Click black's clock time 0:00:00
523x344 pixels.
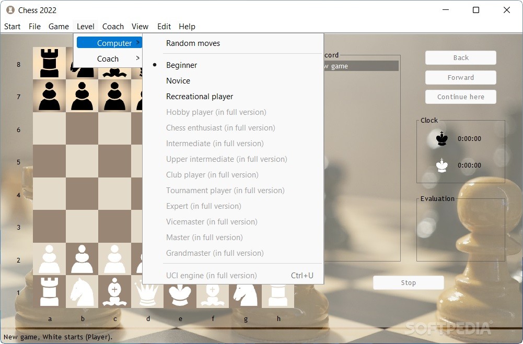pos(469,139)
